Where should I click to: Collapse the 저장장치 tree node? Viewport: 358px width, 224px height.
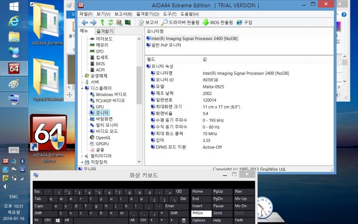pos(82,162)
